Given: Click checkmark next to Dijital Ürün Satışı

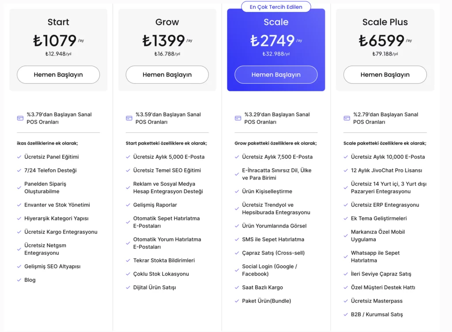Looking at the screenshot, I should click(x=128, y=287).
